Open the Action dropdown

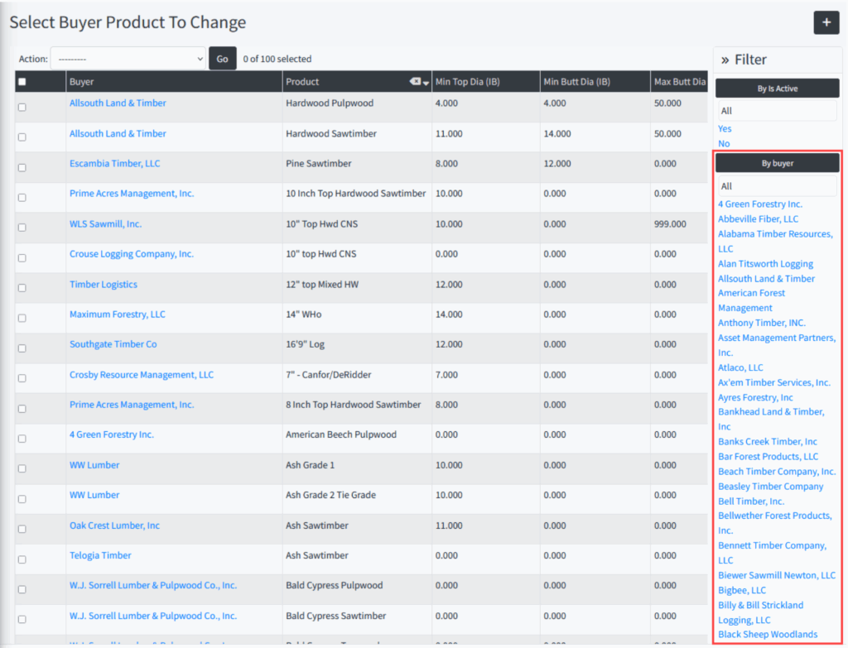pos(128,59)
